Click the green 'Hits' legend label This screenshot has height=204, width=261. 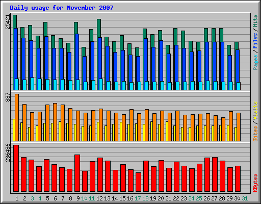(x=255, y=21)
